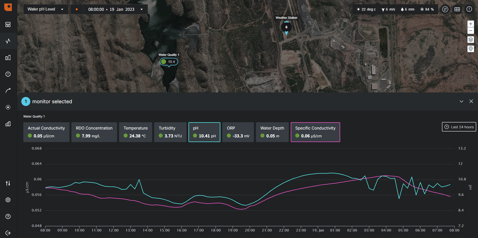This screenshot has height=238, width=478.
Task: Open the devices panel in the sidebar
Action: (x=8, y=58)
